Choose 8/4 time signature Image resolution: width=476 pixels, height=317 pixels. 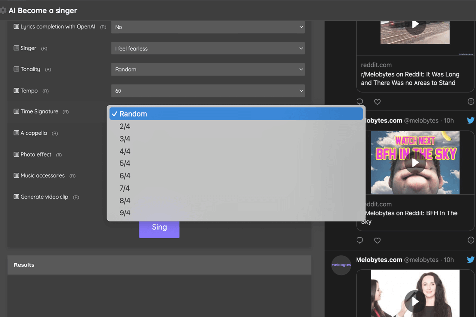click(236, 201)
